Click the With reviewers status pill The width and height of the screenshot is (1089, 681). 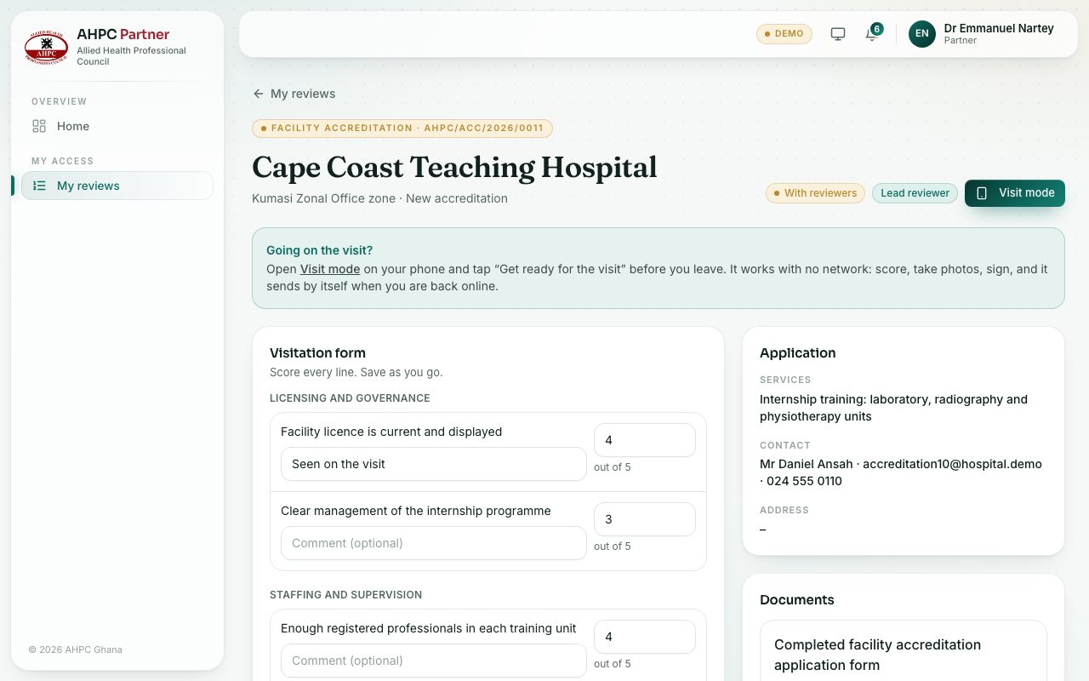point(816,193)
